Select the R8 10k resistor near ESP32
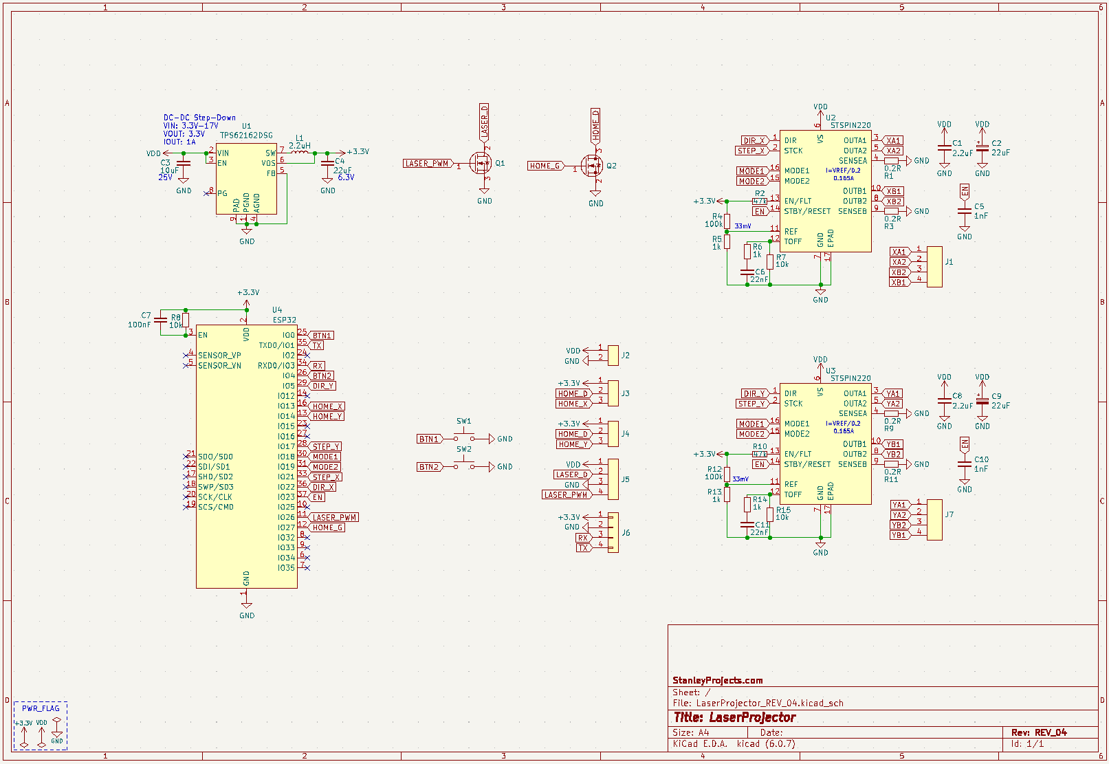 [186, 320]
